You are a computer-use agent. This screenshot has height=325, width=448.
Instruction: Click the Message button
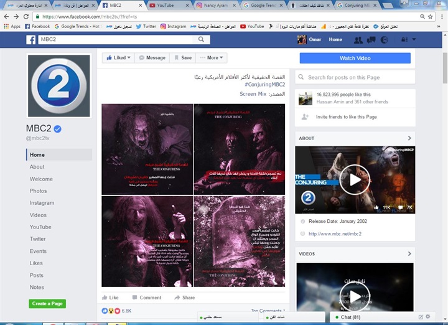pyautogui.click(x=152, y=58)
